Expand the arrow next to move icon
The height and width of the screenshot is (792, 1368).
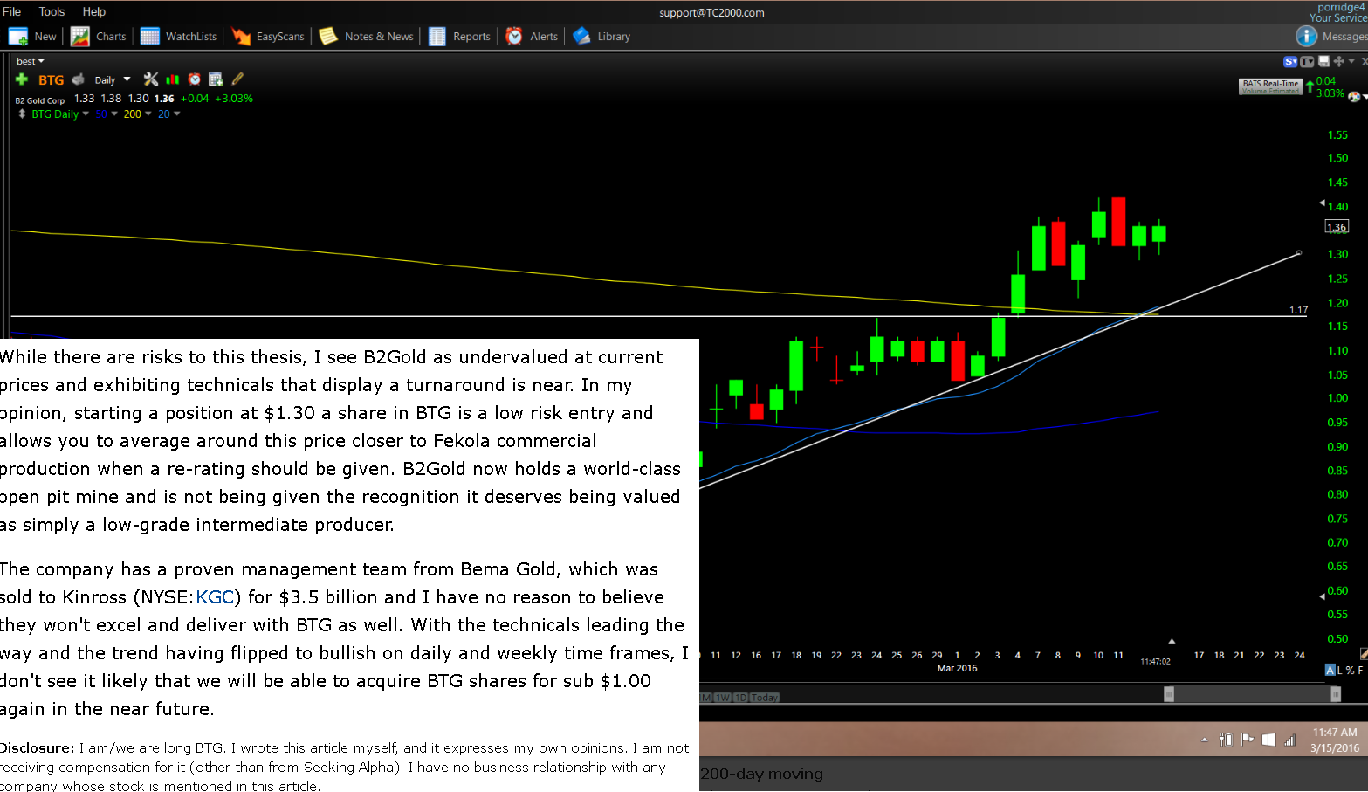click(x=1351, y=61)
